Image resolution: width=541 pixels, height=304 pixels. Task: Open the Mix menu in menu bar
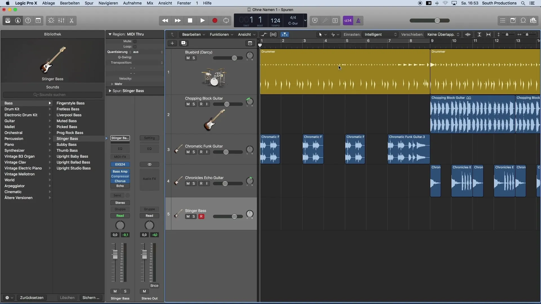(x=150, y=3)
